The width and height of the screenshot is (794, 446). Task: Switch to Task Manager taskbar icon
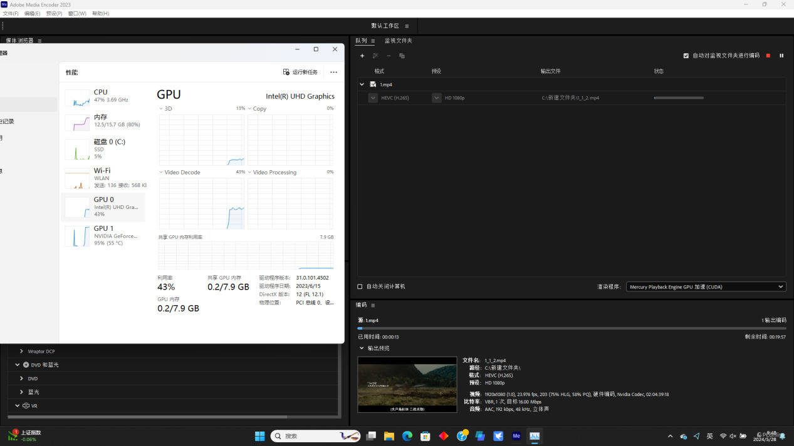(x=535, y=436)
